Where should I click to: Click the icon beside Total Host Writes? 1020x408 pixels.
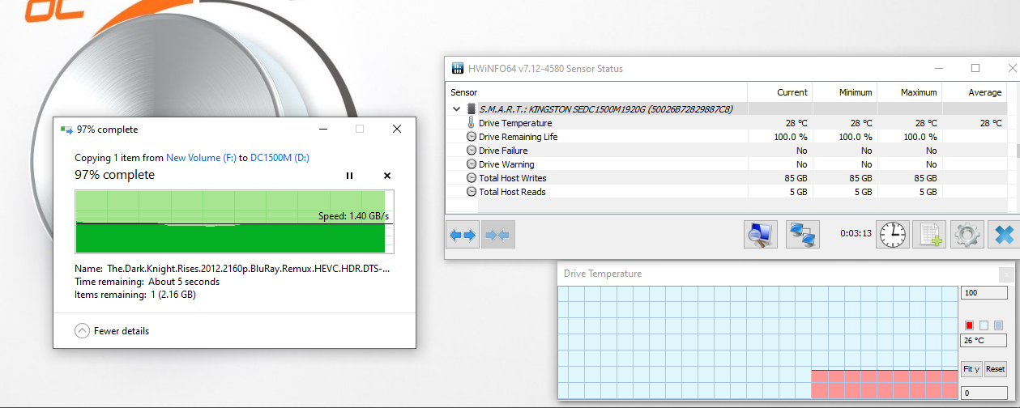472,178
